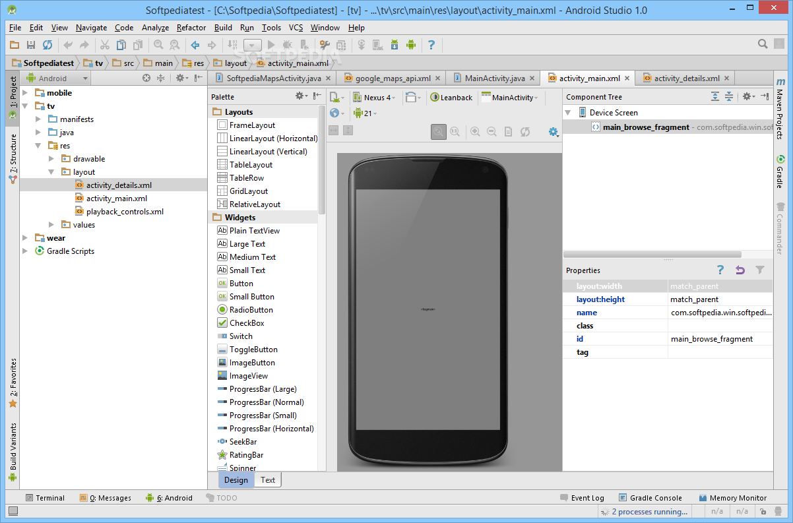Screen dimensions: 793x523
Task: Open the API level 21 dropdown
Action: point(365,113)
